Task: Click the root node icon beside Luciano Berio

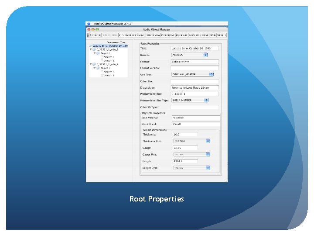Action: 90,46
